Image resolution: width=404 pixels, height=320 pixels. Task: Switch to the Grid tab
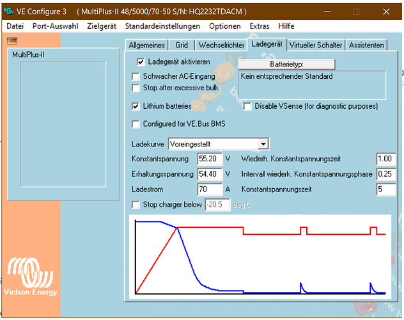click(x=182, y=45)
